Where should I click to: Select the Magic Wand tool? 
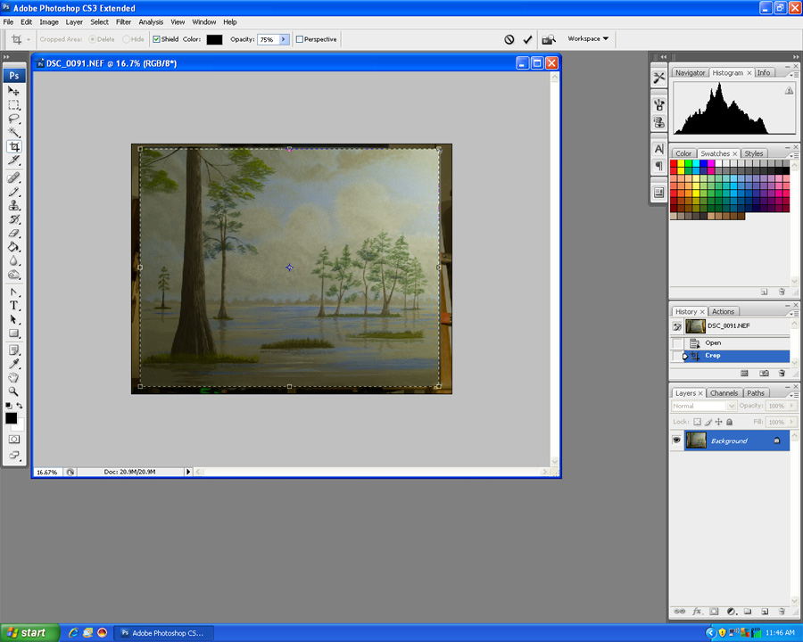13,133
